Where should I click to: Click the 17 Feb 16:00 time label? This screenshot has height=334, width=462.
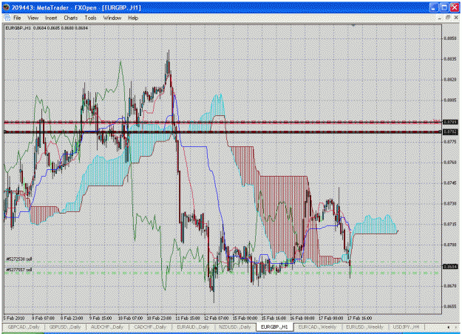(x=359, y=318)
